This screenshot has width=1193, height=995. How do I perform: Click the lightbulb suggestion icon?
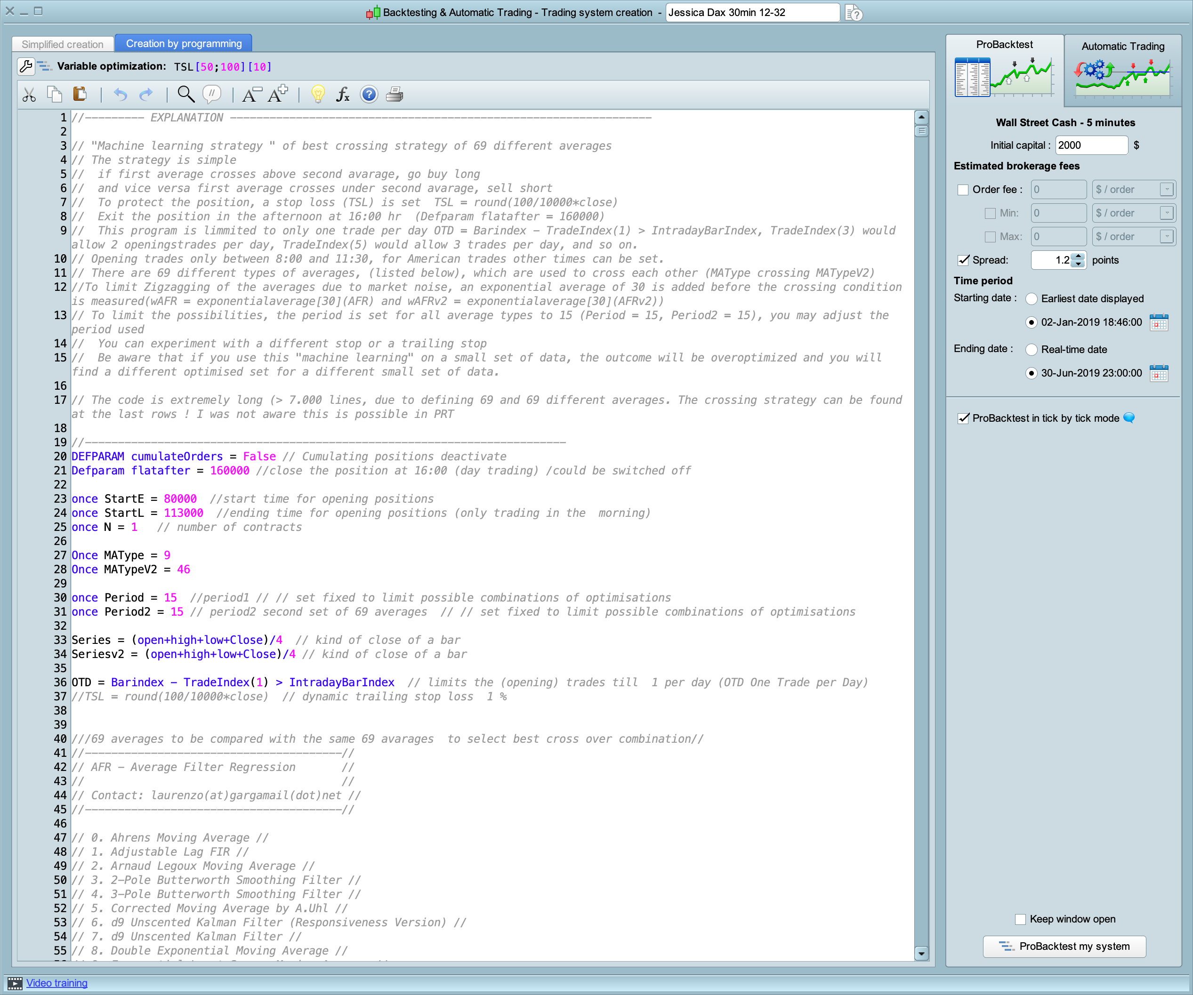point(318,94)
